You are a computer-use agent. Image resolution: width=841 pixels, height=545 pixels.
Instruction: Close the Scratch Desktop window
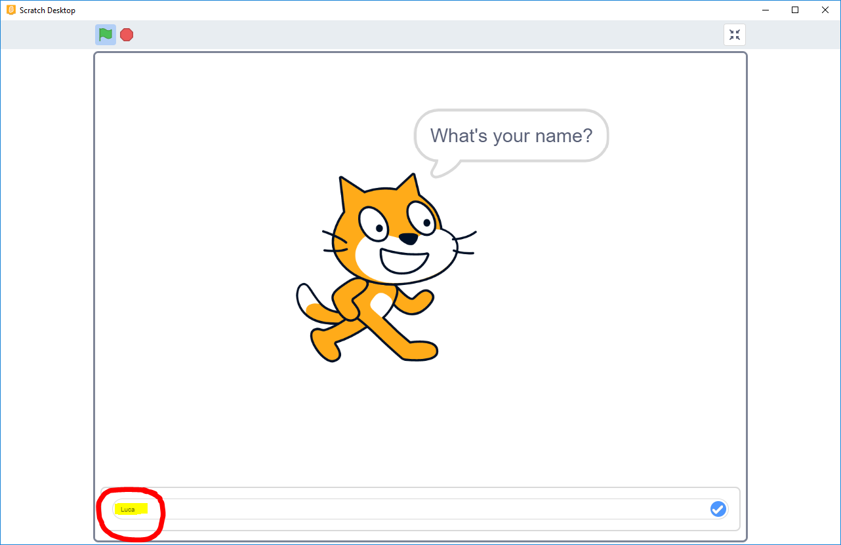pos(825,10)
